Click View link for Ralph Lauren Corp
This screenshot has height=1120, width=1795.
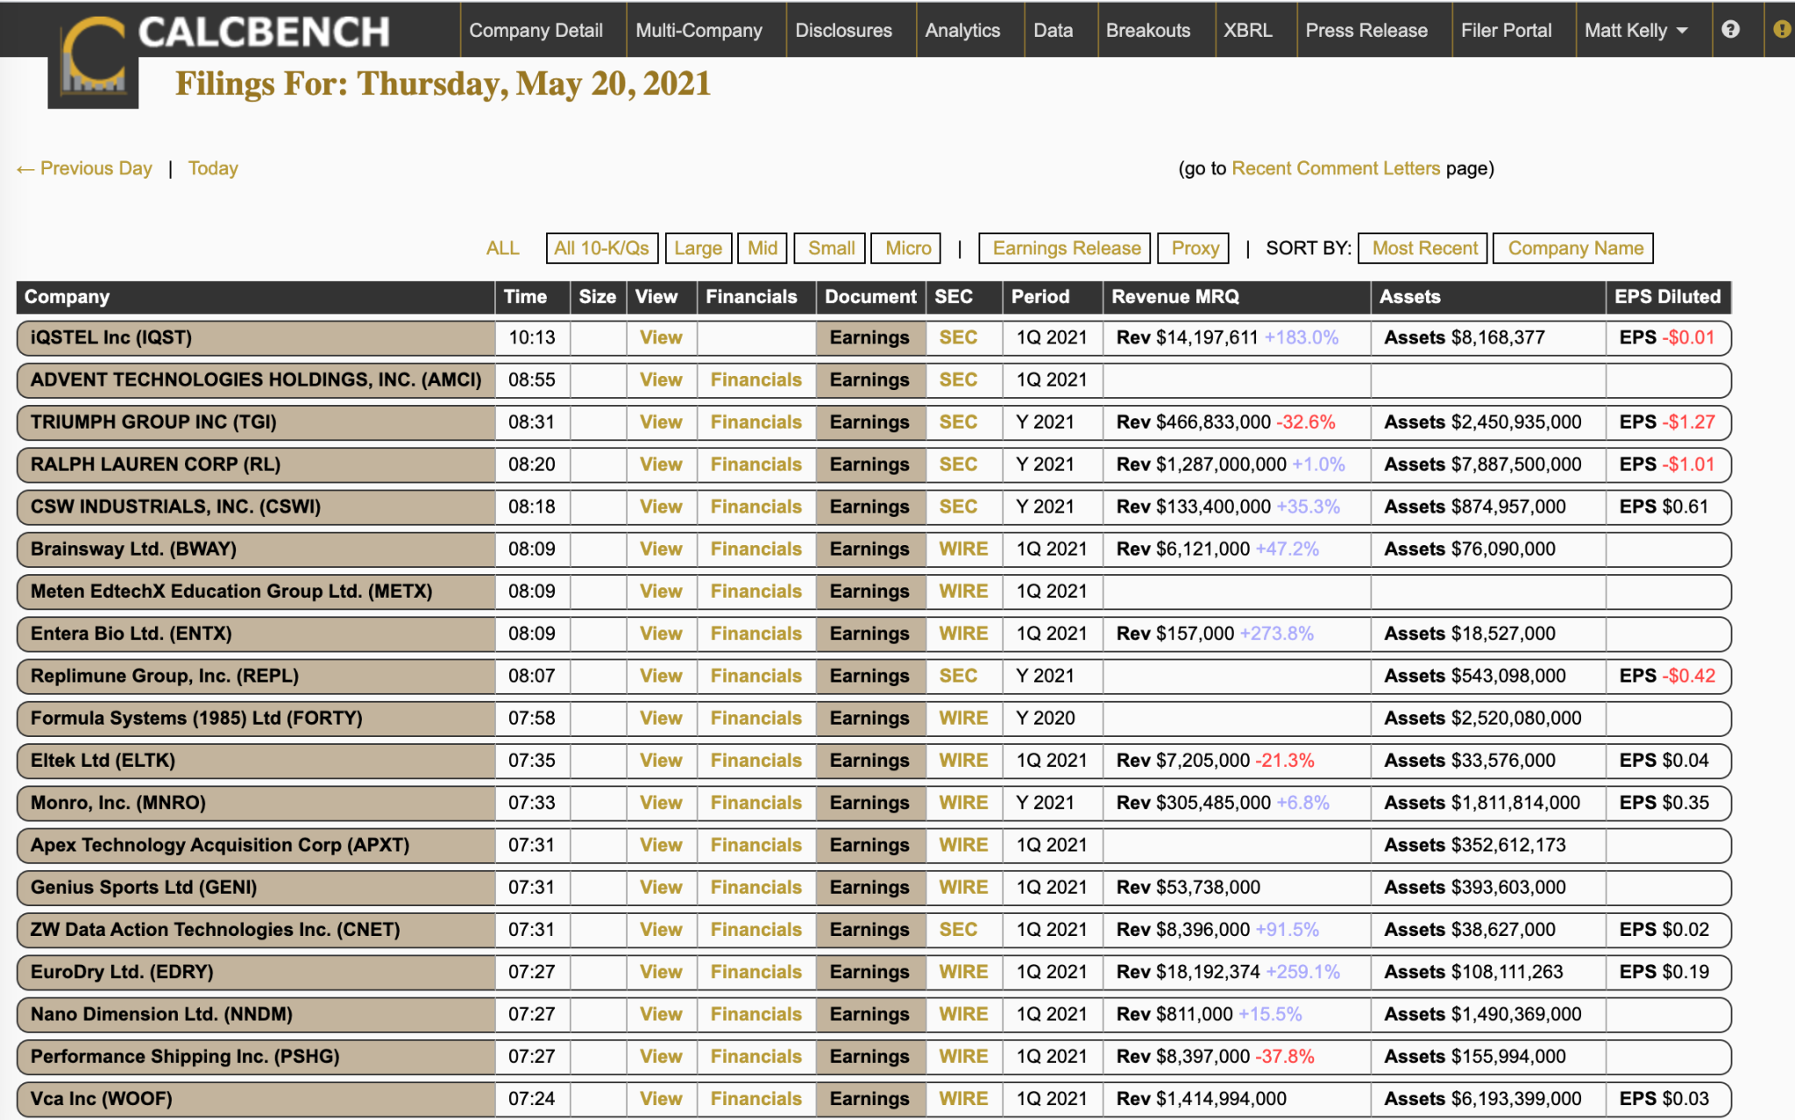coord(660,464)
